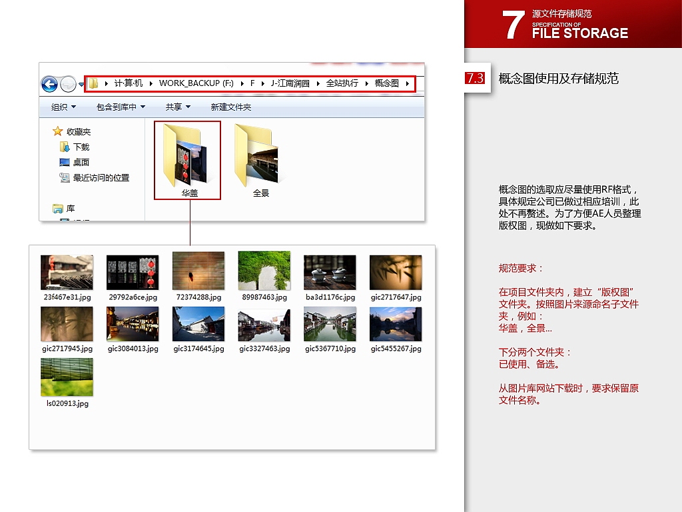Expand the arrow after J-江南润园
Viewport: 682px width, 512px height.
(318, 83)
